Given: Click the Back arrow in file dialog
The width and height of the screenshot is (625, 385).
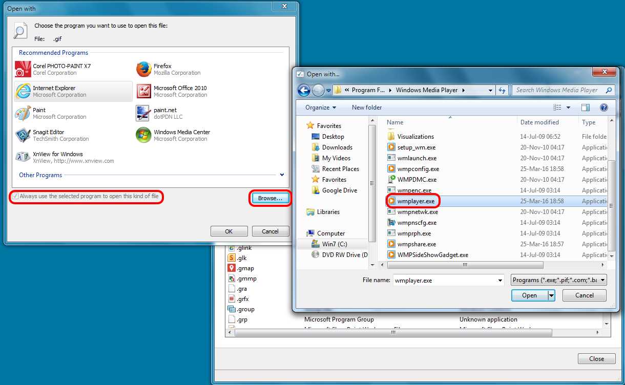Looking at the screenshot, I should 304,90.
